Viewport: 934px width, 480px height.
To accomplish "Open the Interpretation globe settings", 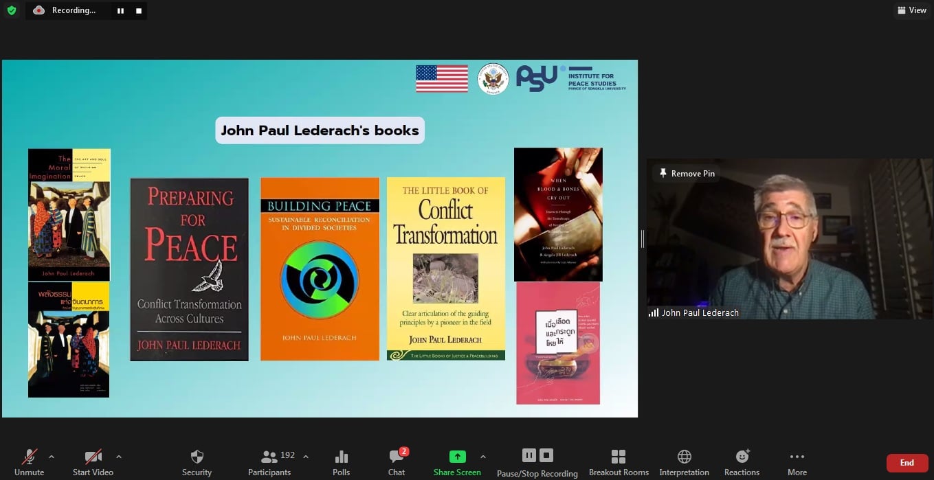I will pyautogui.click(x=684, y=463).
